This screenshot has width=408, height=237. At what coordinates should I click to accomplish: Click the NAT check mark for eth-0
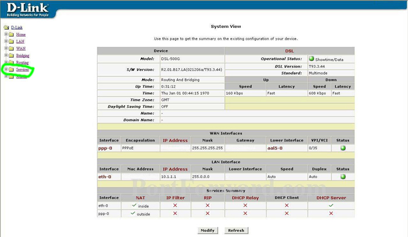[134, 205]
